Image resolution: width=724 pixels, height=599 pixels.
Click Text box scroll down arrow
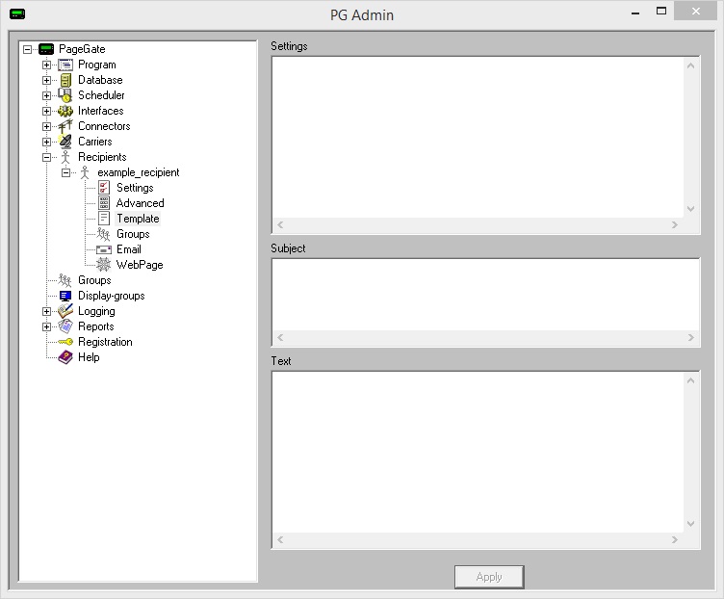click(x=690, y=524)
